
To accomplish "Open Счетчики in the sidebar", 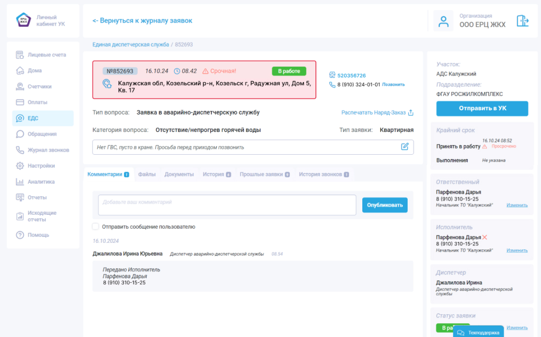I will (39, 87).
